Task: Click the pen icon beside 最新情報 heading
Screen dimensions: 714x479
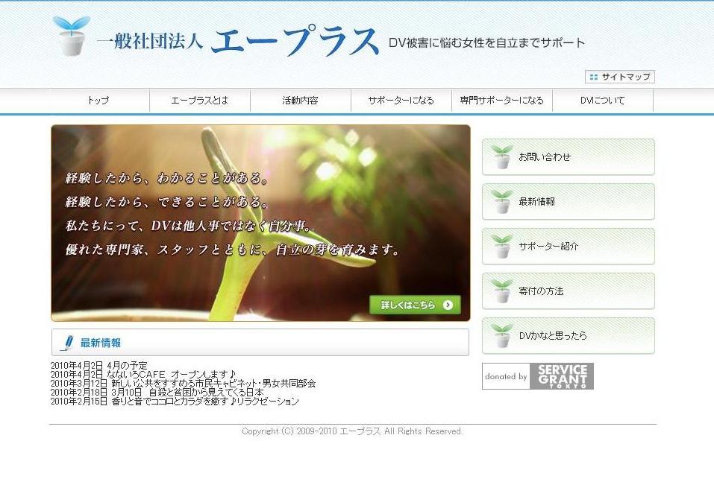Action: tap(67, 343)
